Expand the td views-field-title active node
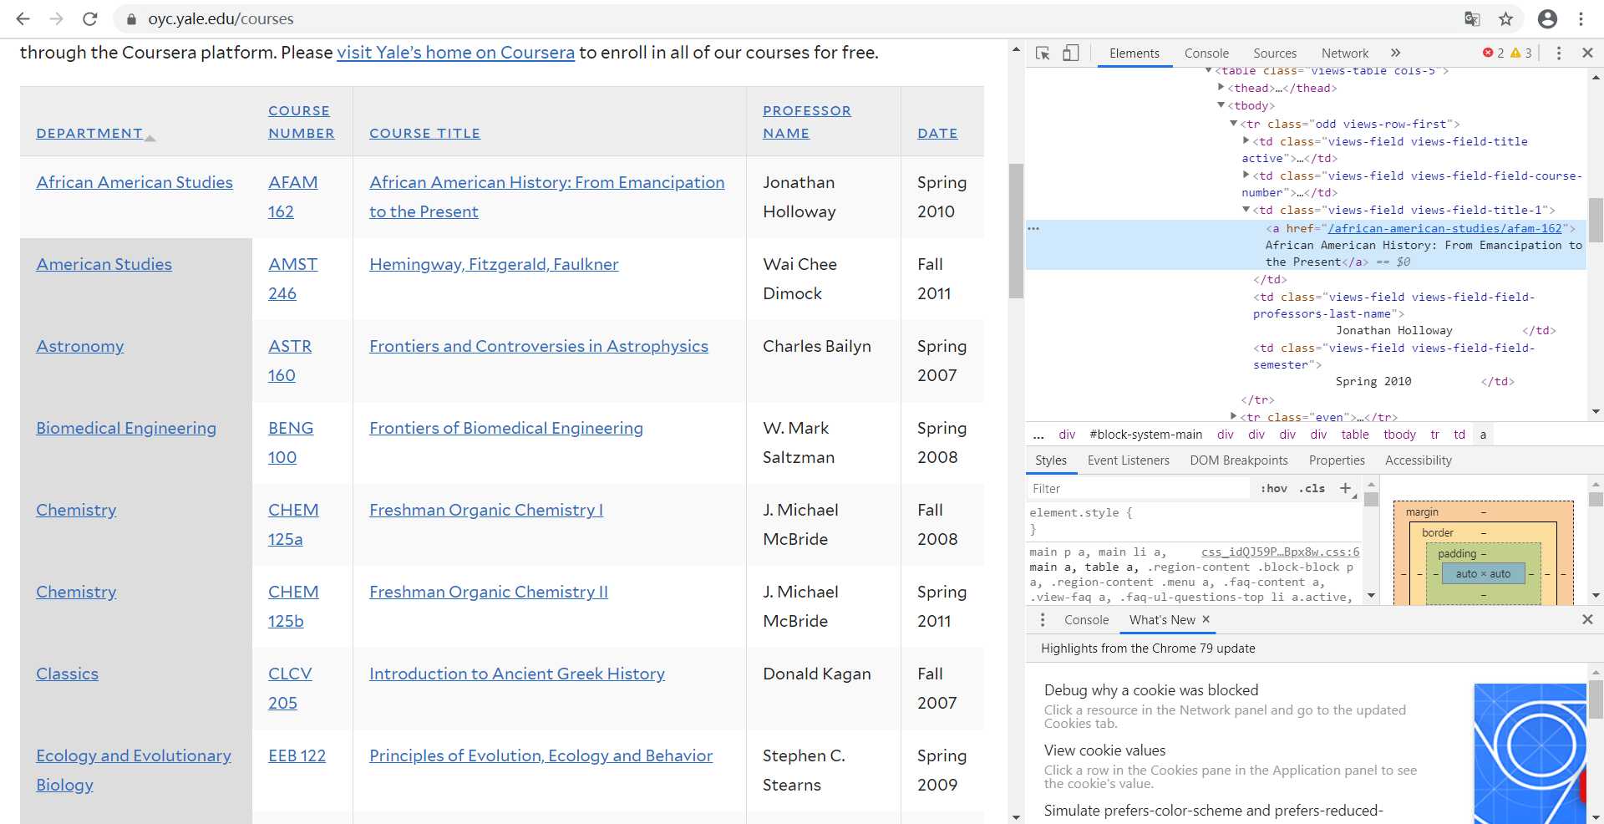Viewport: 1604px width, 824px height. 1246,141
